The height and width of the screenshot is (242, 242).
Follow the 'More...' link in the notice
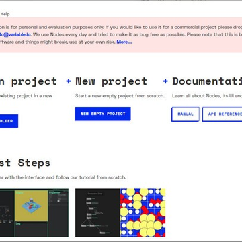pyautogui.click(x=124, y=42)
